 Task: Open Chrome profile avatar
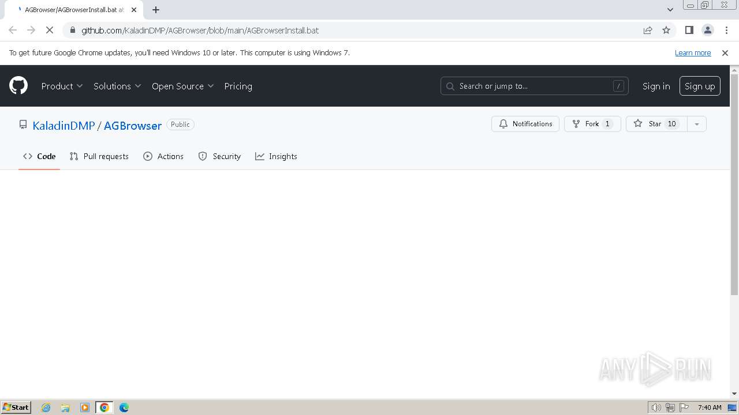point(707,30)
